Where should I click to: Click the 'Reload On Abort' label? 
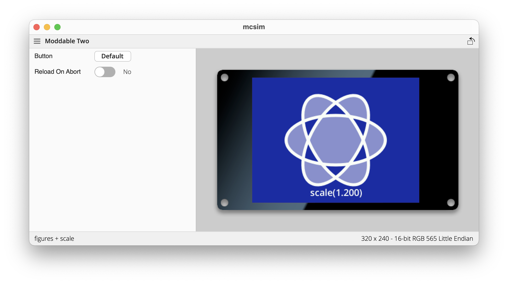click(x=58, y=72)
